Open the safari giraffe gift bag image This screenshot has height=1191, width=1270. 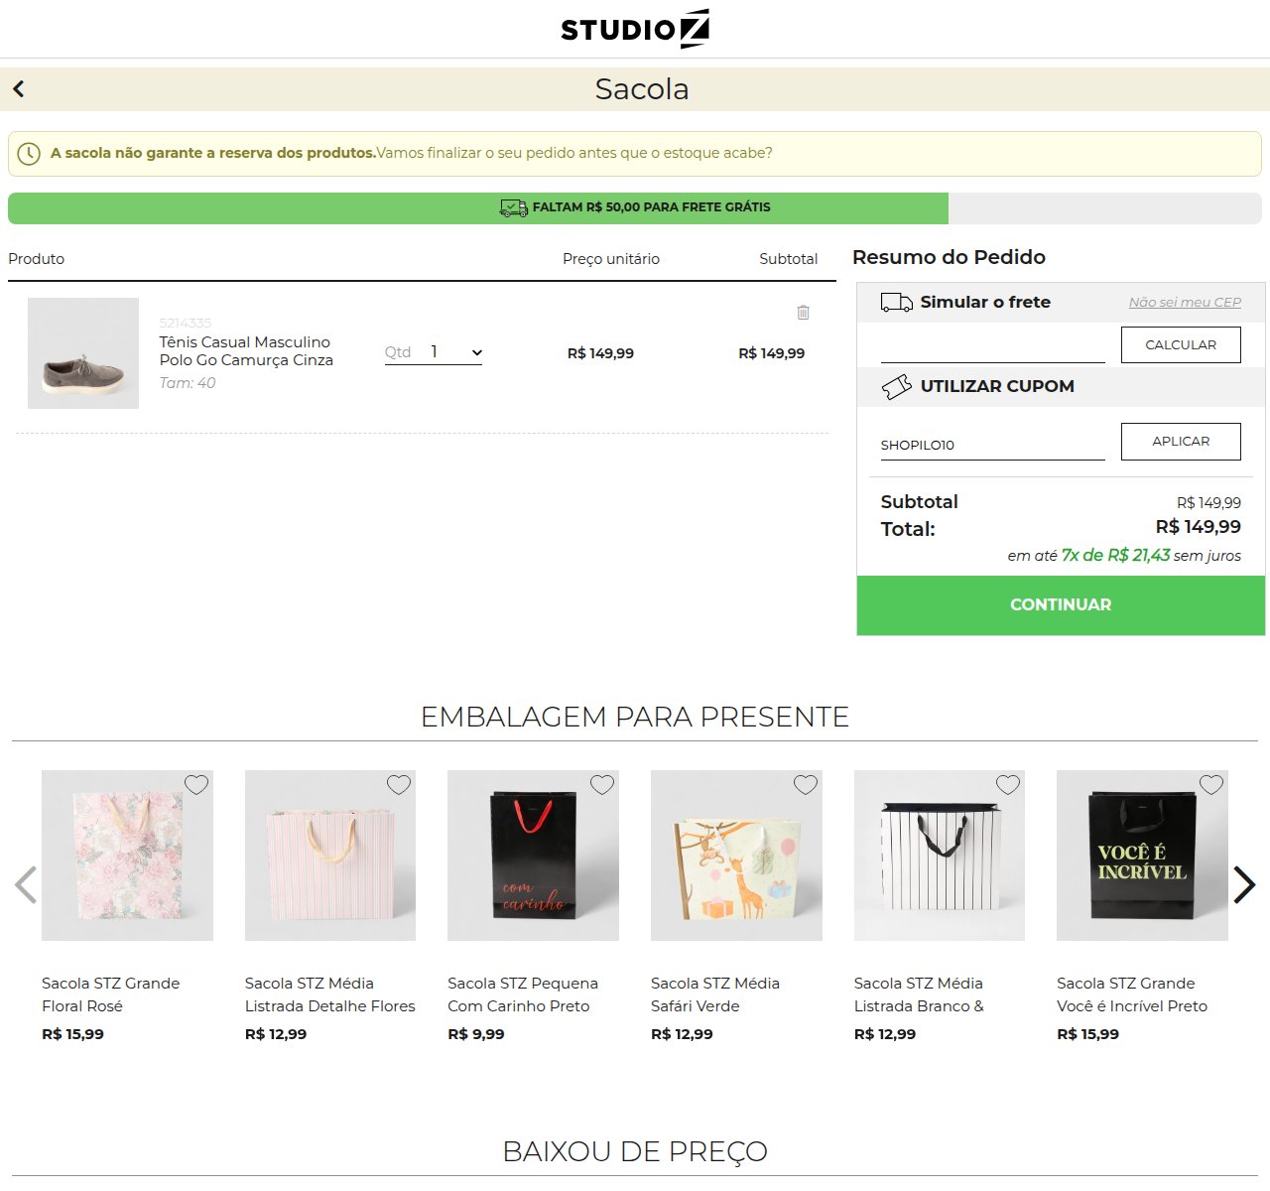click(736, 856)
